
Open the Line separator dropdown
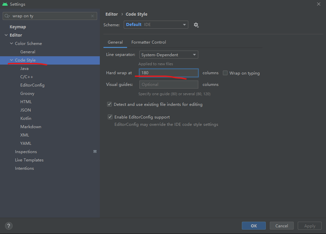pos(169,55)
